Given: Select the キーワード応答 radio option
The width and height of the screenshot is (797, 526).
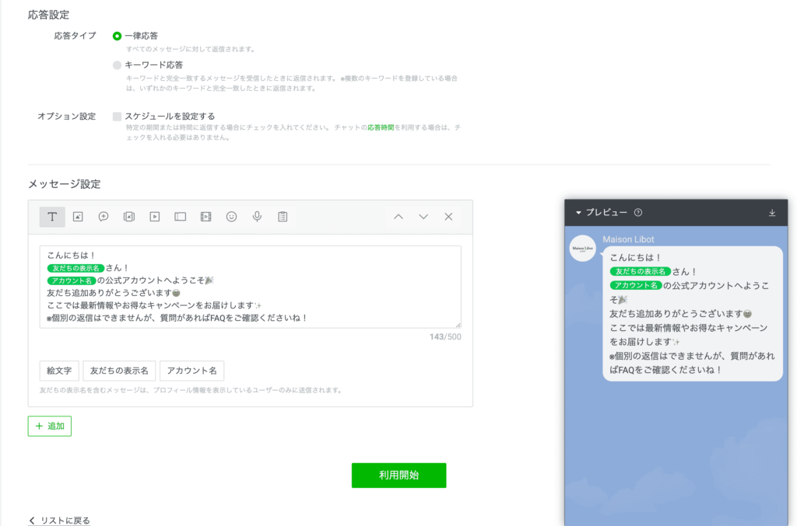Looking at the screenshot, I should click(x=118, y=65).
